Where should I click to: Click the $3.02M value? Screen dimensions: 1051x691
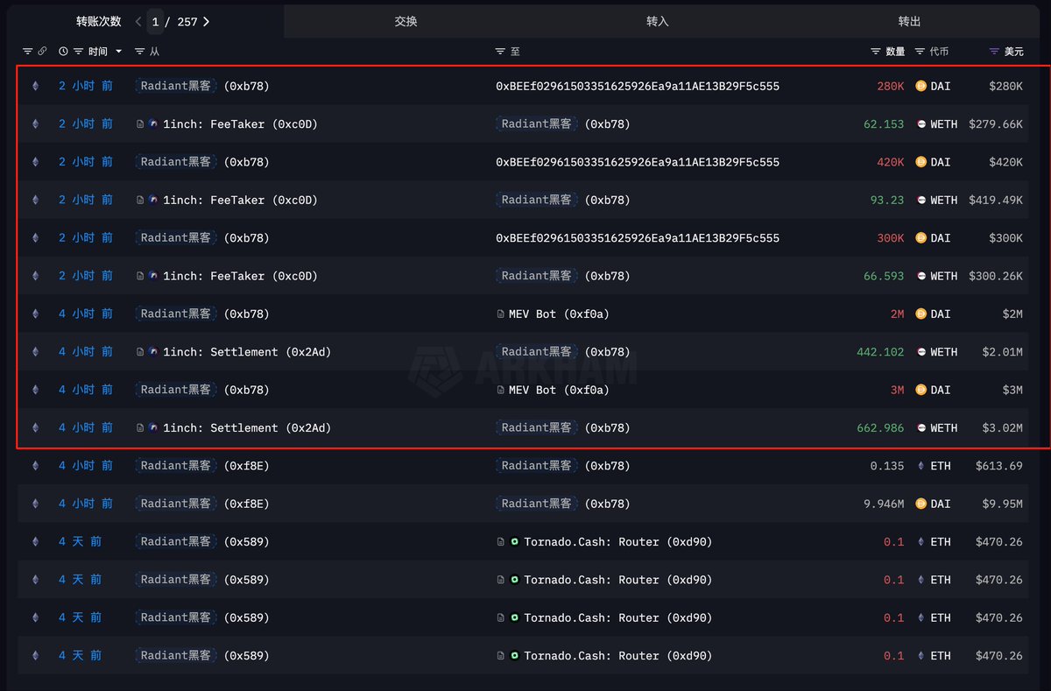point(1003,427)
